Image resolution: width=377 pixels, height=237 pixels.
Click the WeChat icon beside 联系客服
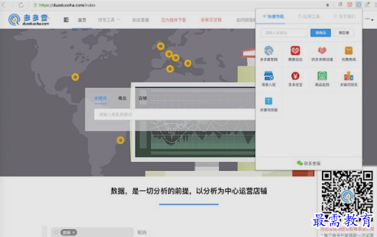(300, 163)
